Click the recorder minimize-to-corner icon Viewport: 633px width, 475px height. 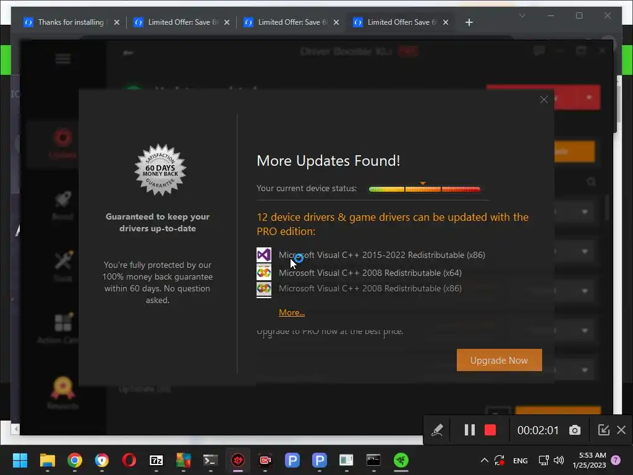603,430
